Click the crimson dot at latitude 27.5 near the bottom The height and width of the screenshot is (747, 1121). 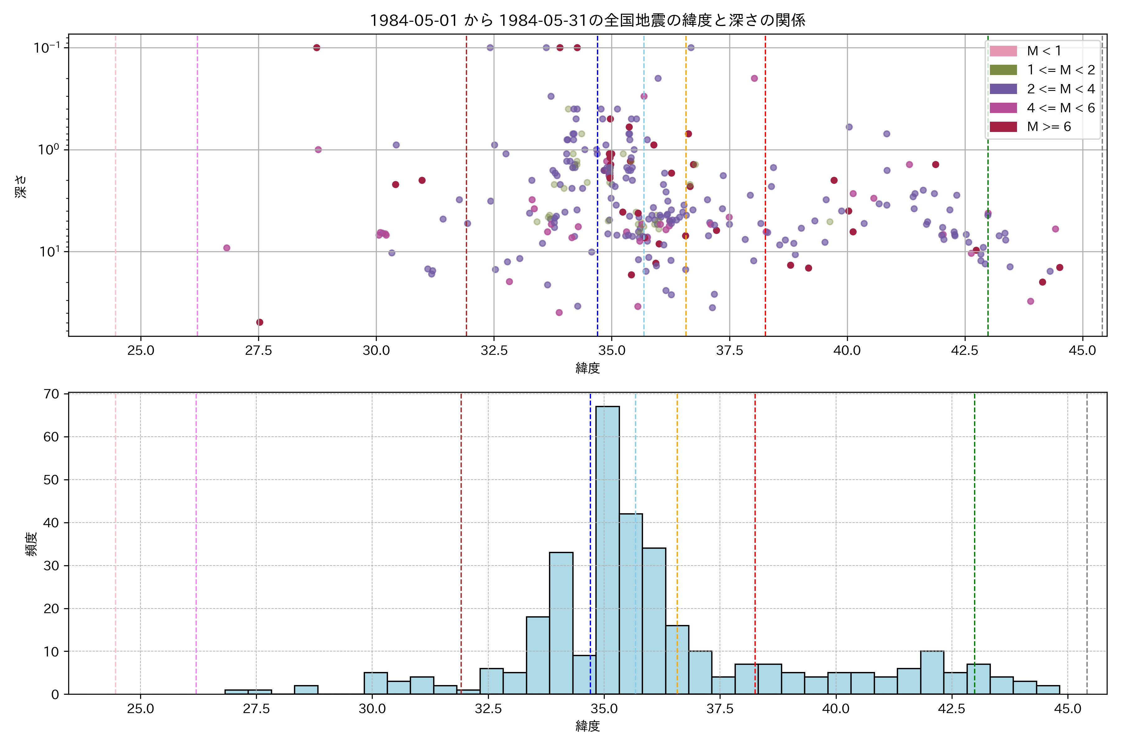(260, 322)
